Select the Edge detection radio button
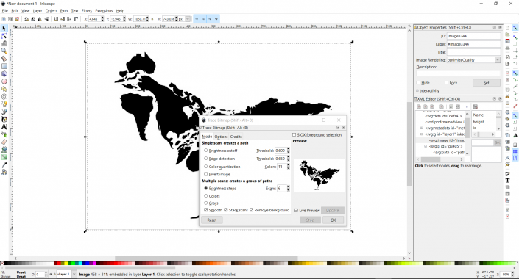 click(x=206, y=159)
